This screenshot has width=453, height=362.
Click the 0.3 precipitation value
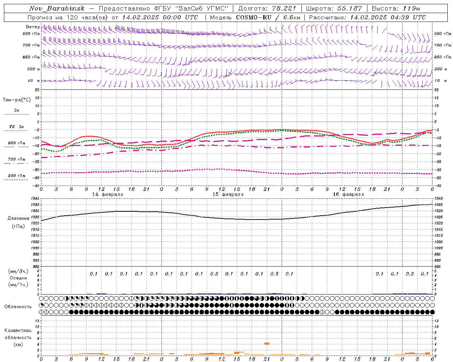pyautogui.click(x=274, y=274)
